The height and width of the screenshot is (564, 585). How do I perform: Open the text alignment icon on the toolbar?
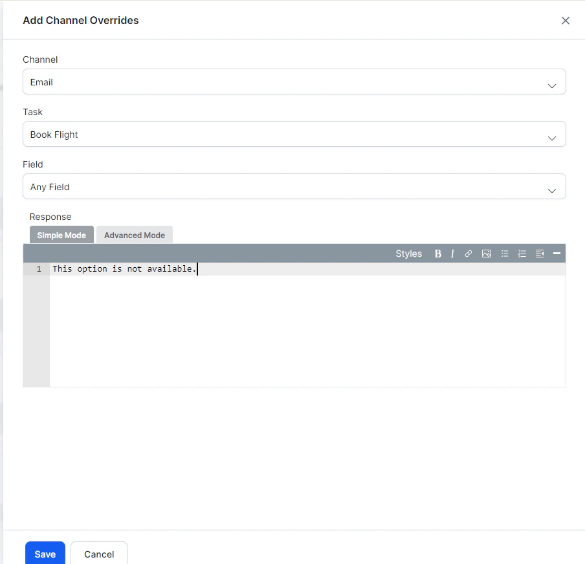(x=540, y=254)
